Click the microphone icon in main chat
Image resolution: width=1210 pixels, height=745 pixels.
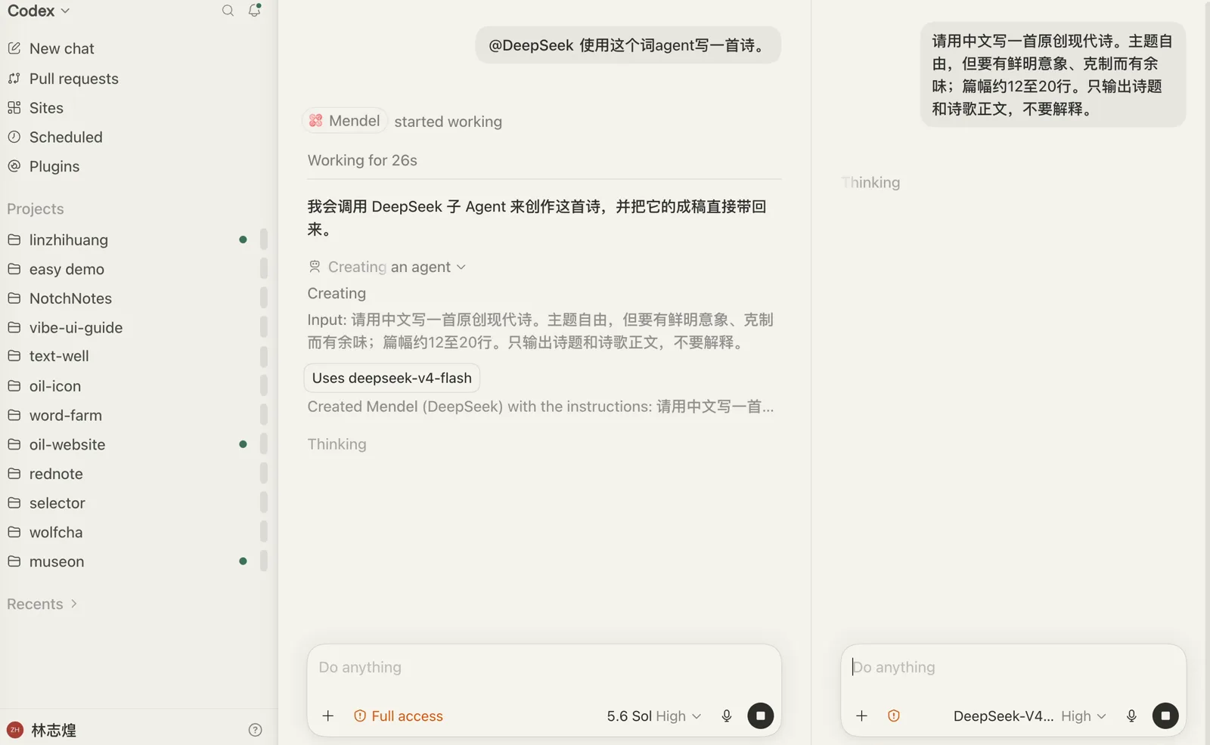point(726,716)
